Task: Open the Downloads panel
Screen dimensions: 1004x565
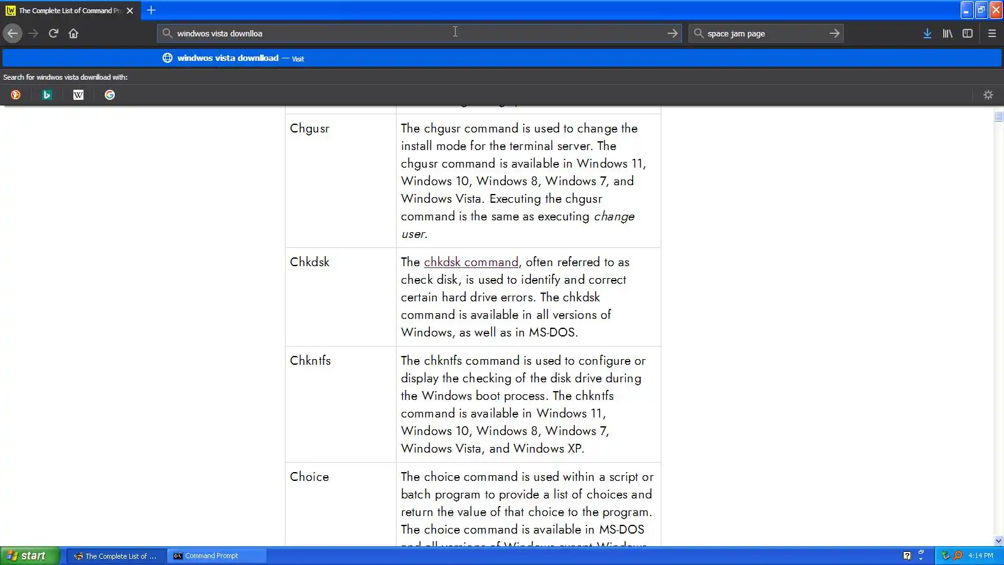Action: [x=927, y=33]
